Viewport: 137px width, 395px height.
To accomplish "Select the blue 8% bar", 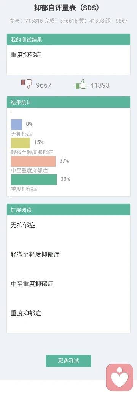I will pyautogui.click(x=17, y=124).
